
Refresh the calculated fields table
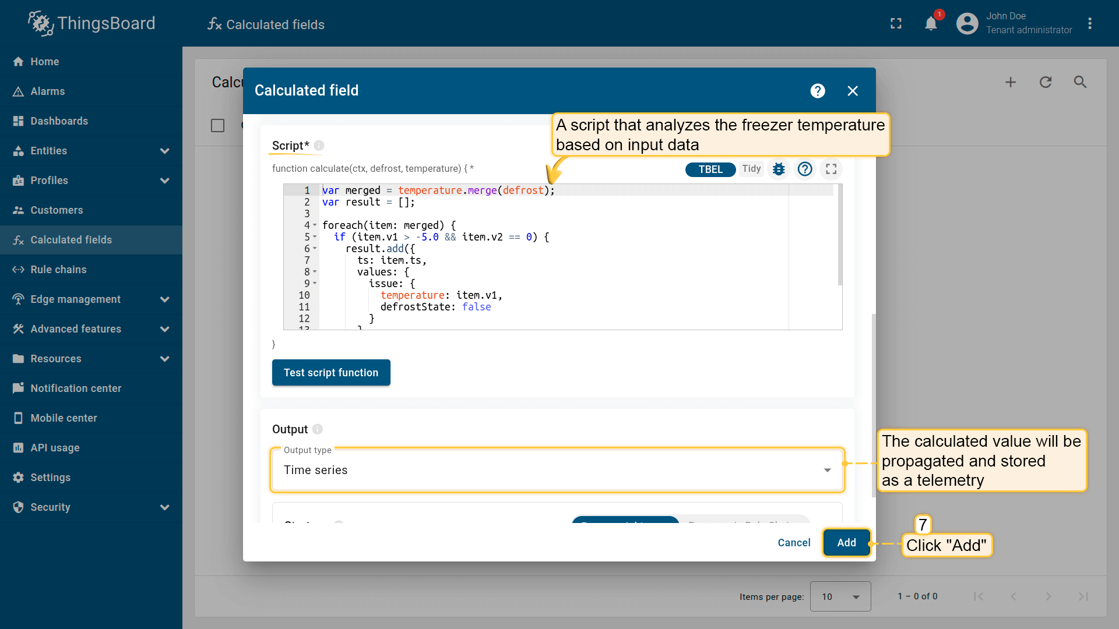[x=1046, y=82]
